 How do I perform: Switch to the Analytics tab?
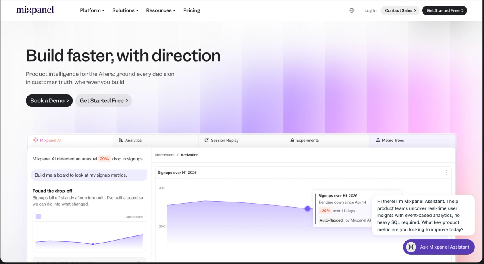click(x=156, y=140)
